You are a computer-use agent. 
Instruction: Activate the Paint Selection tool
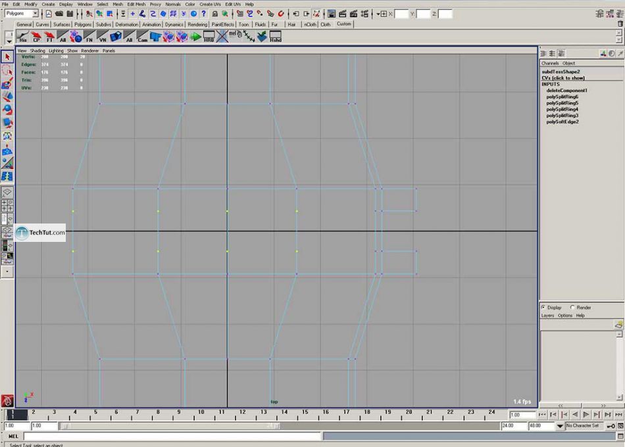click(x=7, y=83)
